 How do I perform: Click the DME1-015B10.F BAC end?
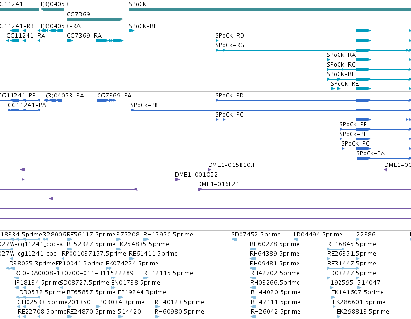[209, 170]
